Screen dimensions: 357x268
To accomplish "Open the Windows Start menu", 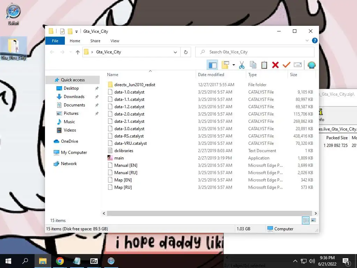I will pyautogui.click(x=8, y=261).
